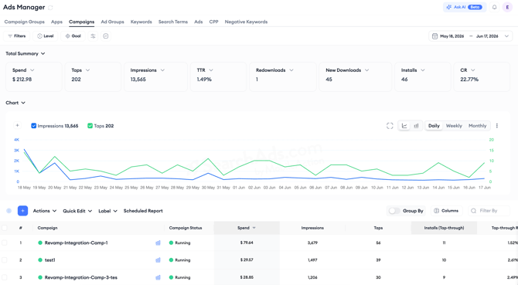Switch to the Keywords tab
518x285 pixels.
(x=141, y=22)
